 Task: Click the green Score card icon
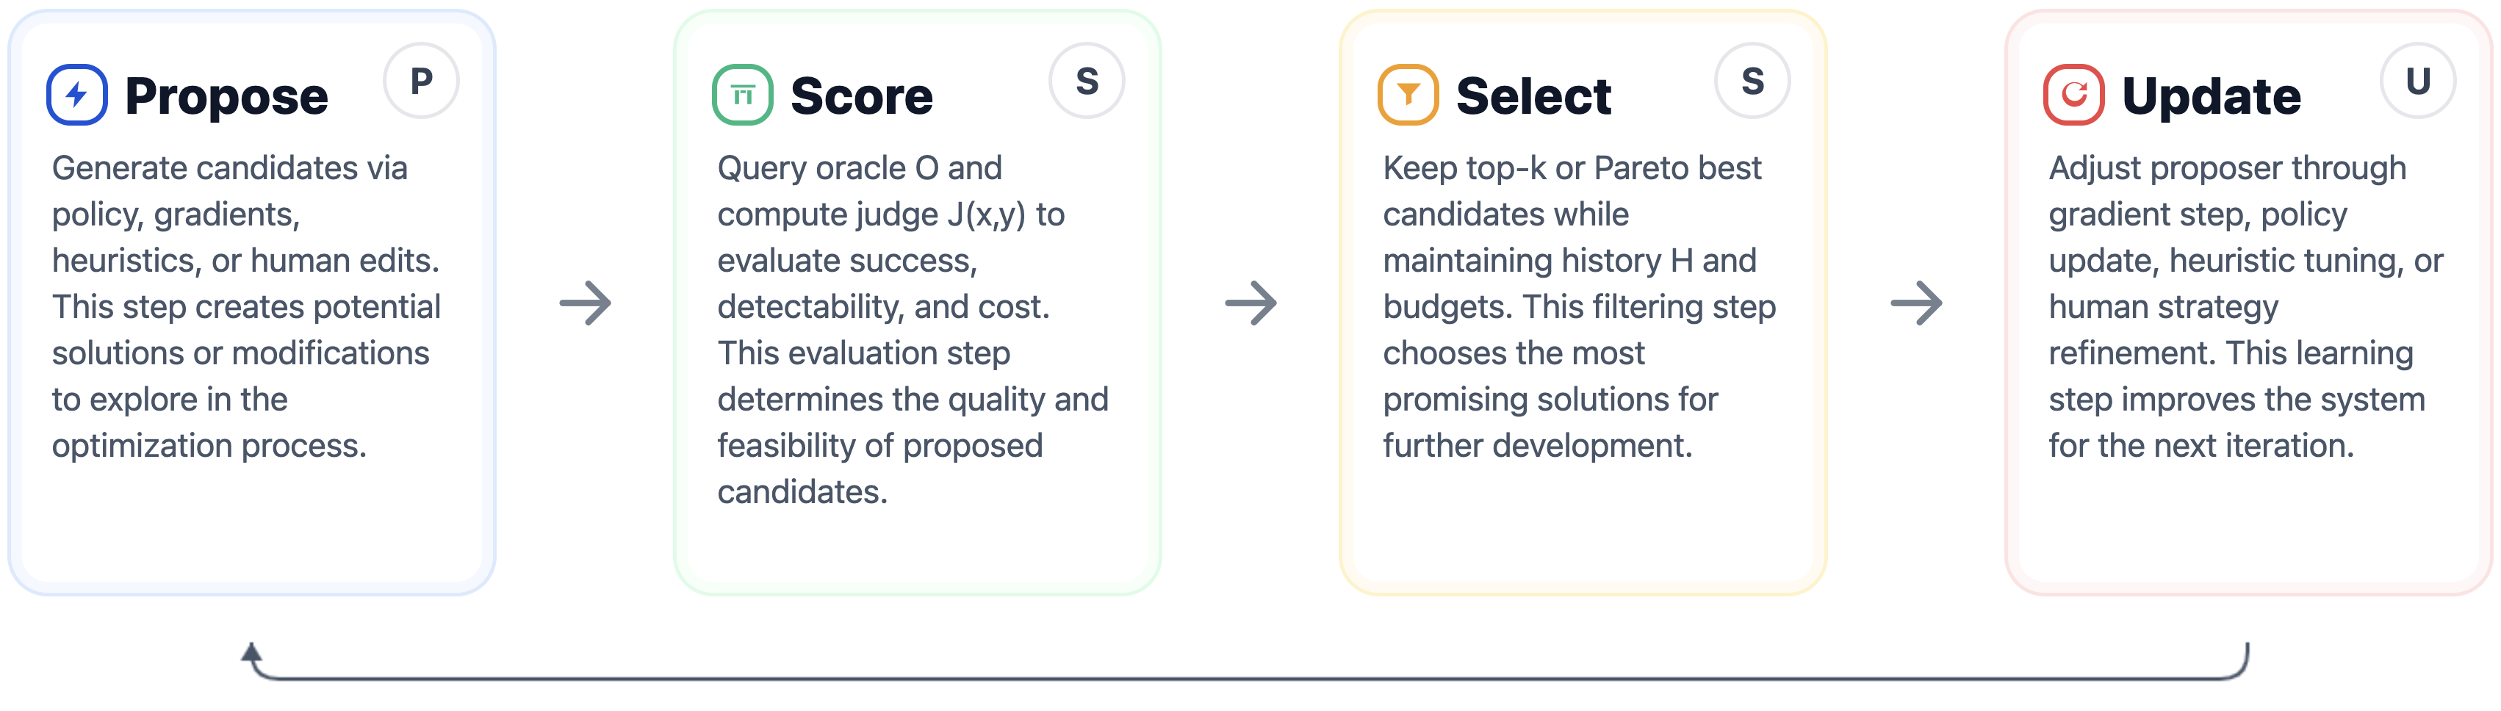click(x=743, y=95)
